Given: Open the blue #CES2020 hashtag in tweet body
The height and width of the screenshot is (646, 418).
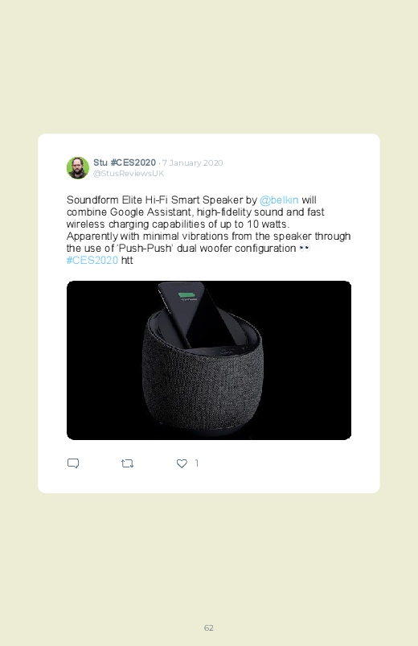Looking at the screenshot, I should pos(92,261).
